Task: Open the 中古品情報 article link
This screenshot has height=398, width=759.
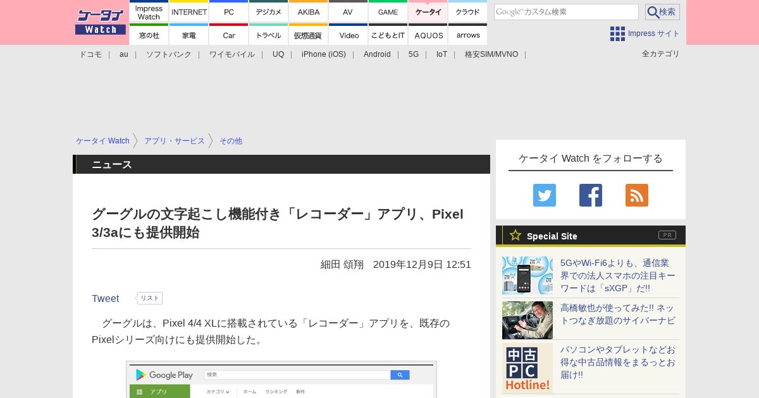Action: pos(618,362)
